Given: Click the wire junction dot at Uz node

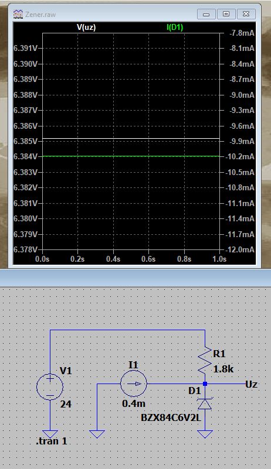Looking at the screenshot, I should 205,384.
